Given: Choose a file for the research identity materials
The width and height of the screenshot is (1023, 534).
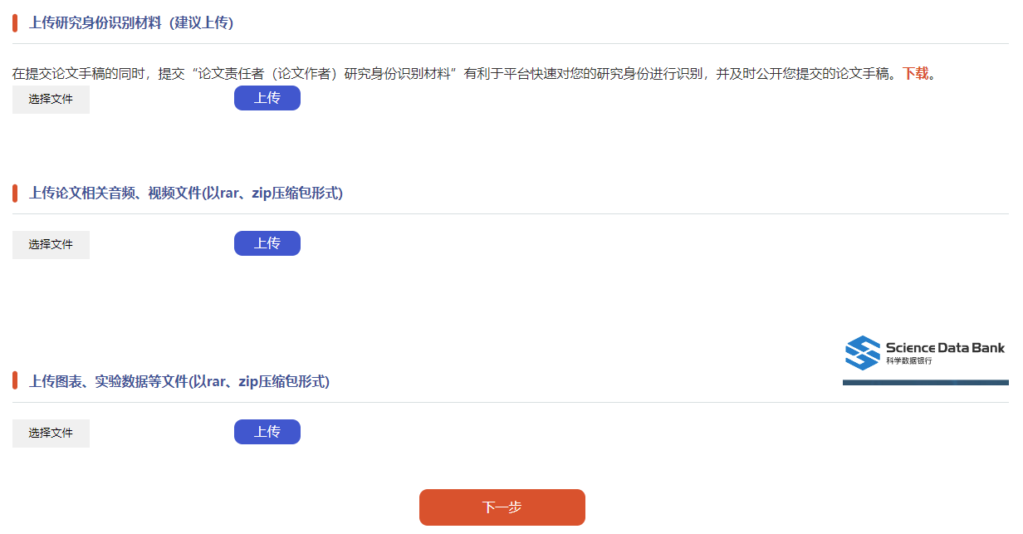Looking at the screenshot, I should 51,100.
